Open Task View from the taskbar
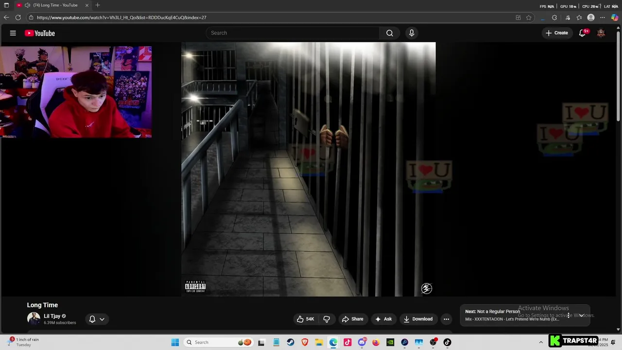Image resolution: width=622 pixels, height=350 pixels. 261,342
